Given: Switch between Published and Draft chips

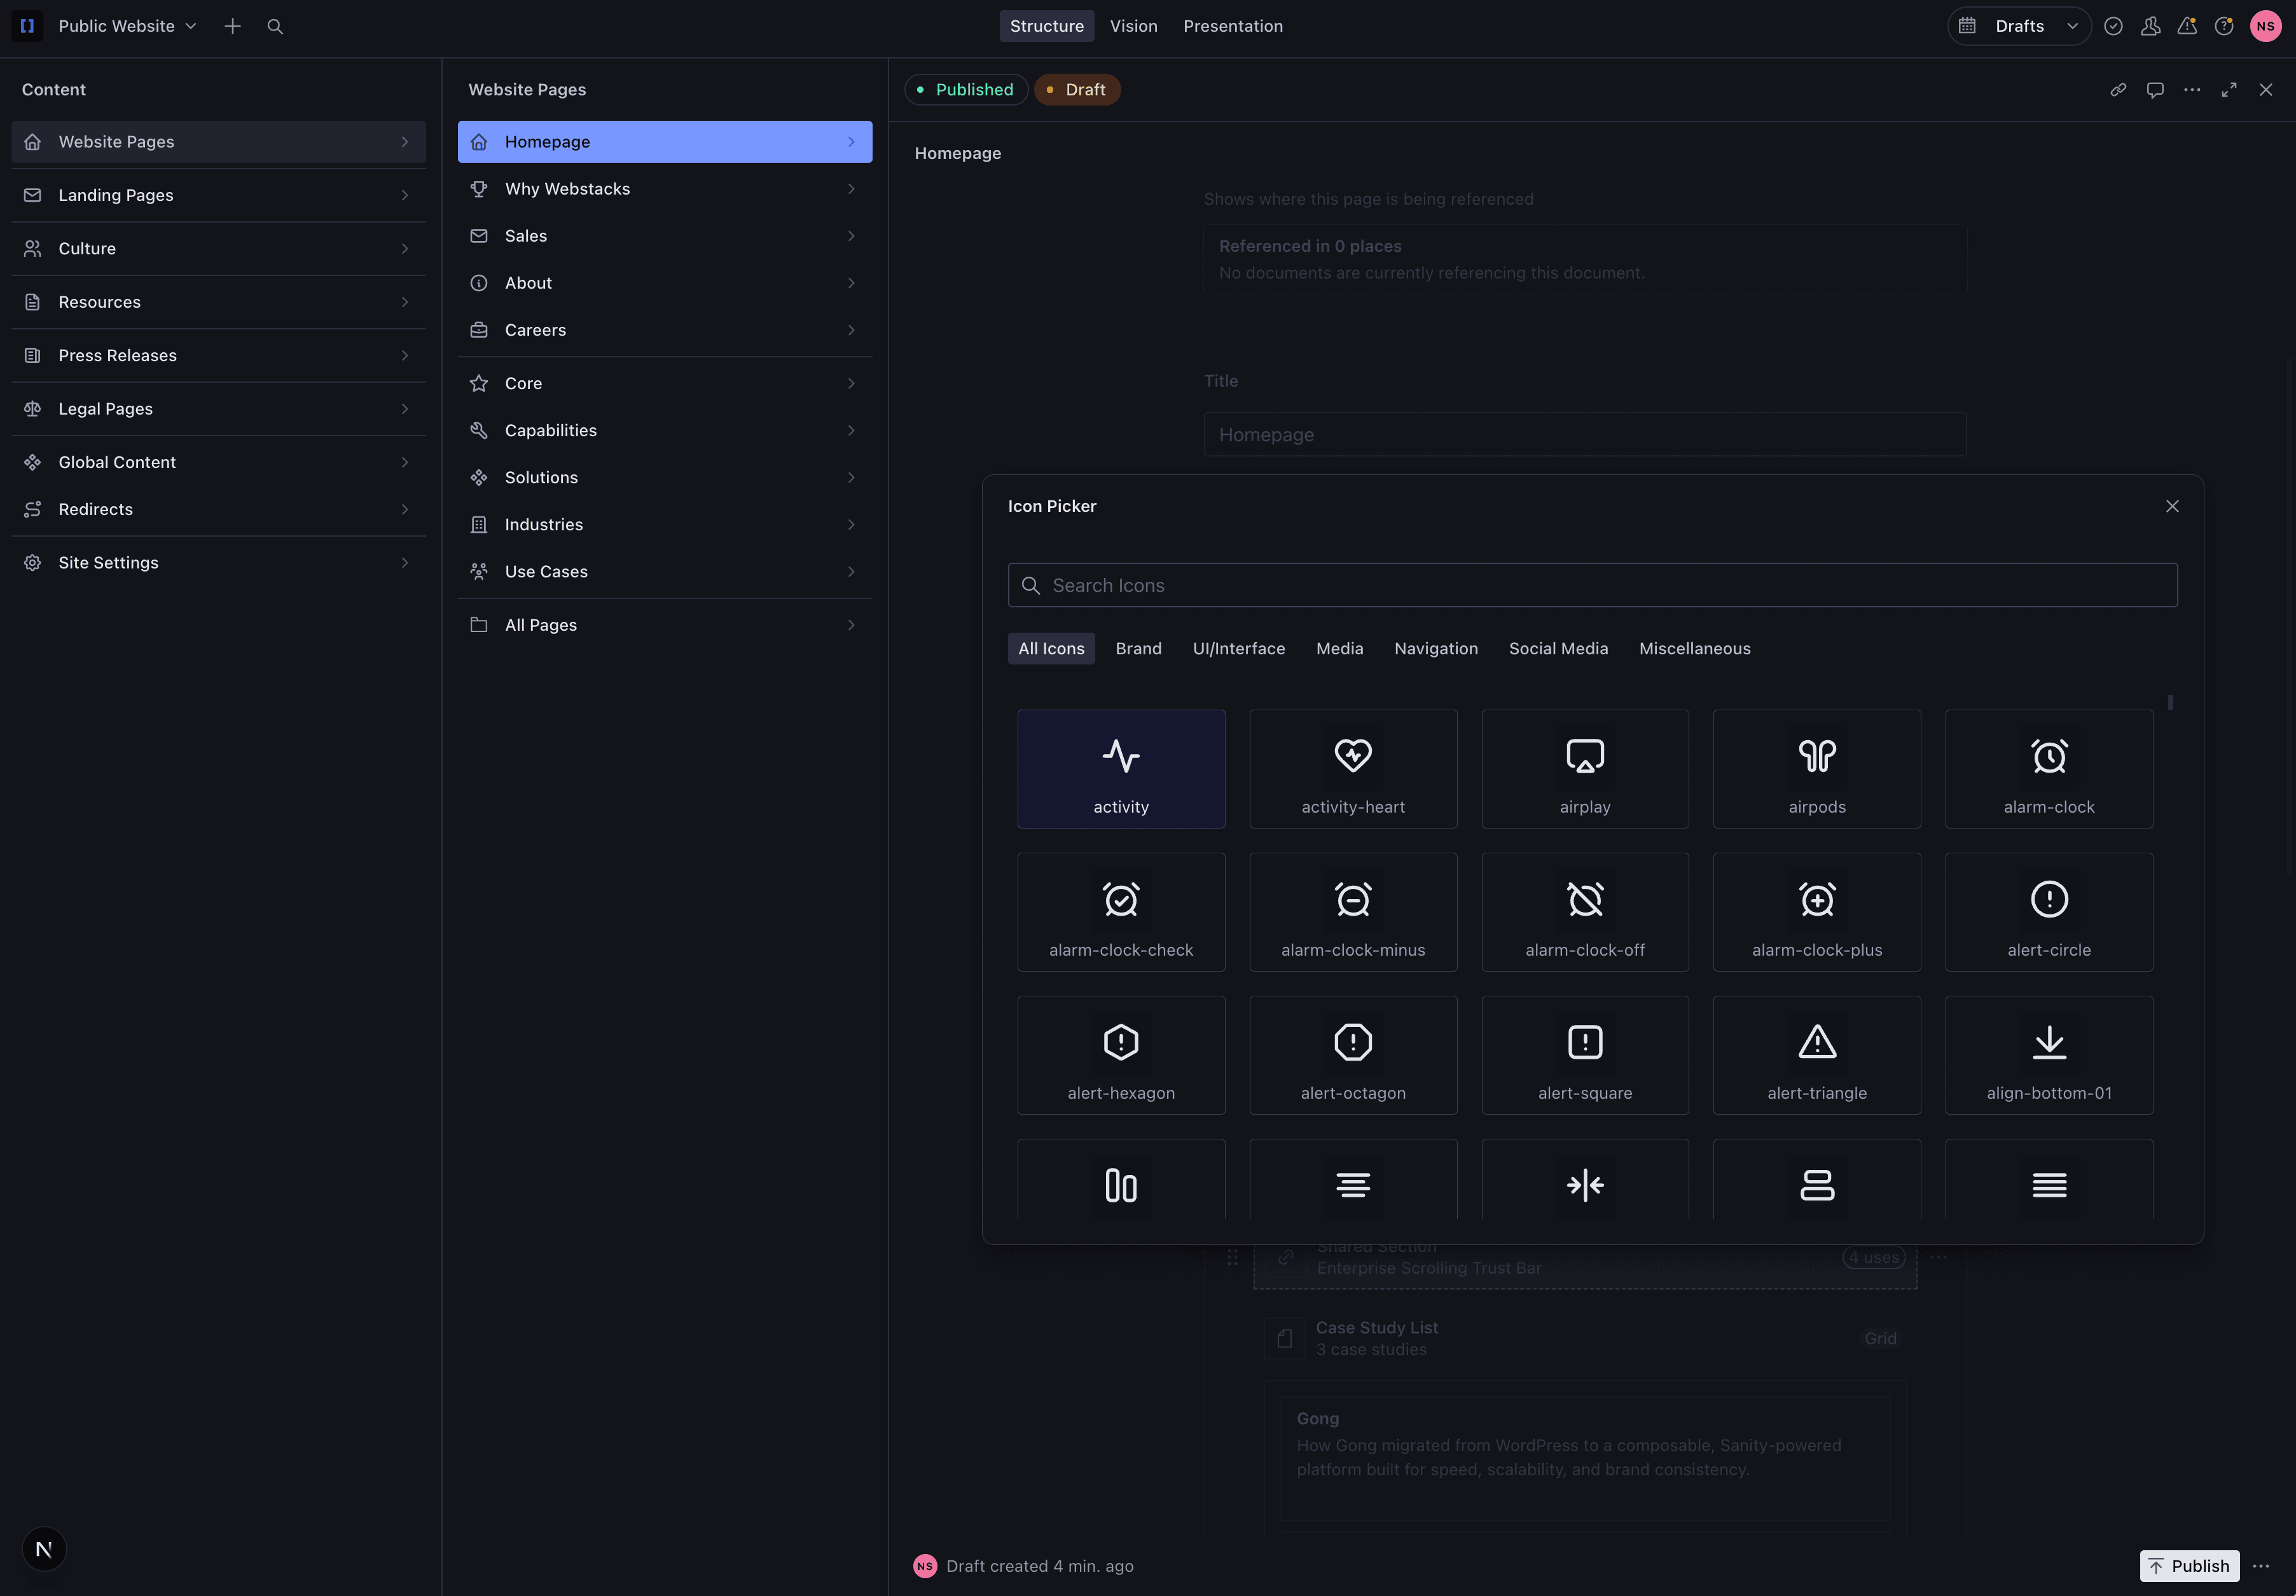Looking at the screenshot, I should [1077, 89].
